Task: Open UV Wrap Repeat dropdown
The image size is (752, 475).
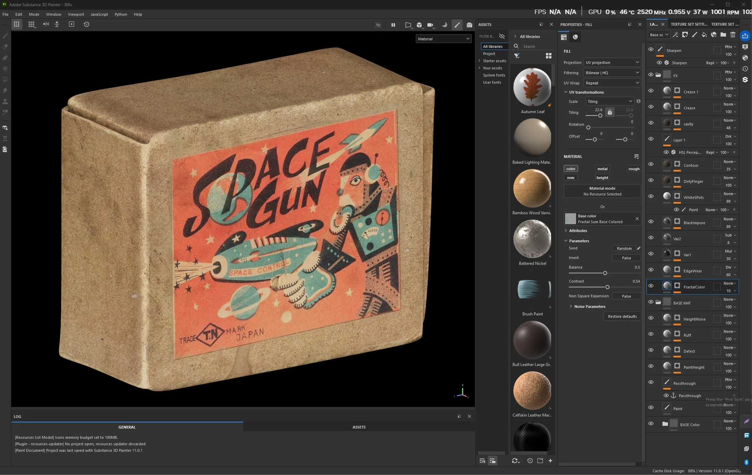Action: pos(612,83)
